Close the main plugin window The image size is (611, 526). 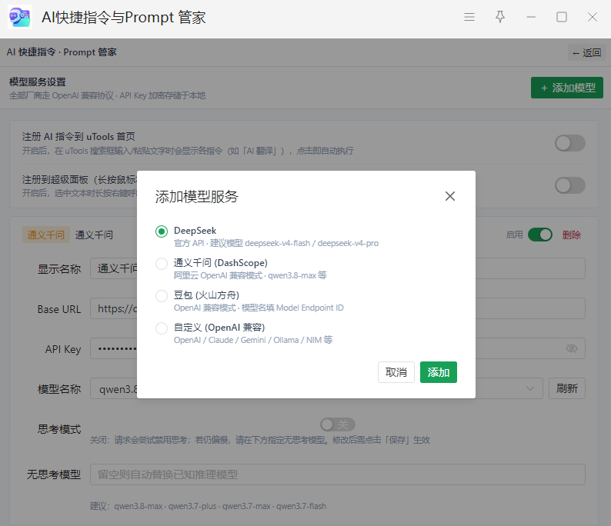(x=593, y=17)
